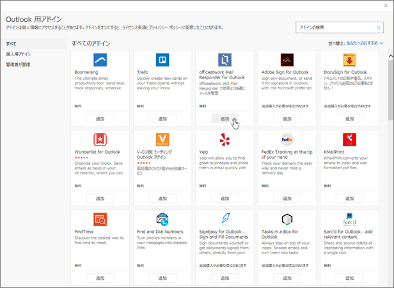Screen dimensions: 394x288
Task: Open the sort order dropdown
Action: tap(365, 43)
